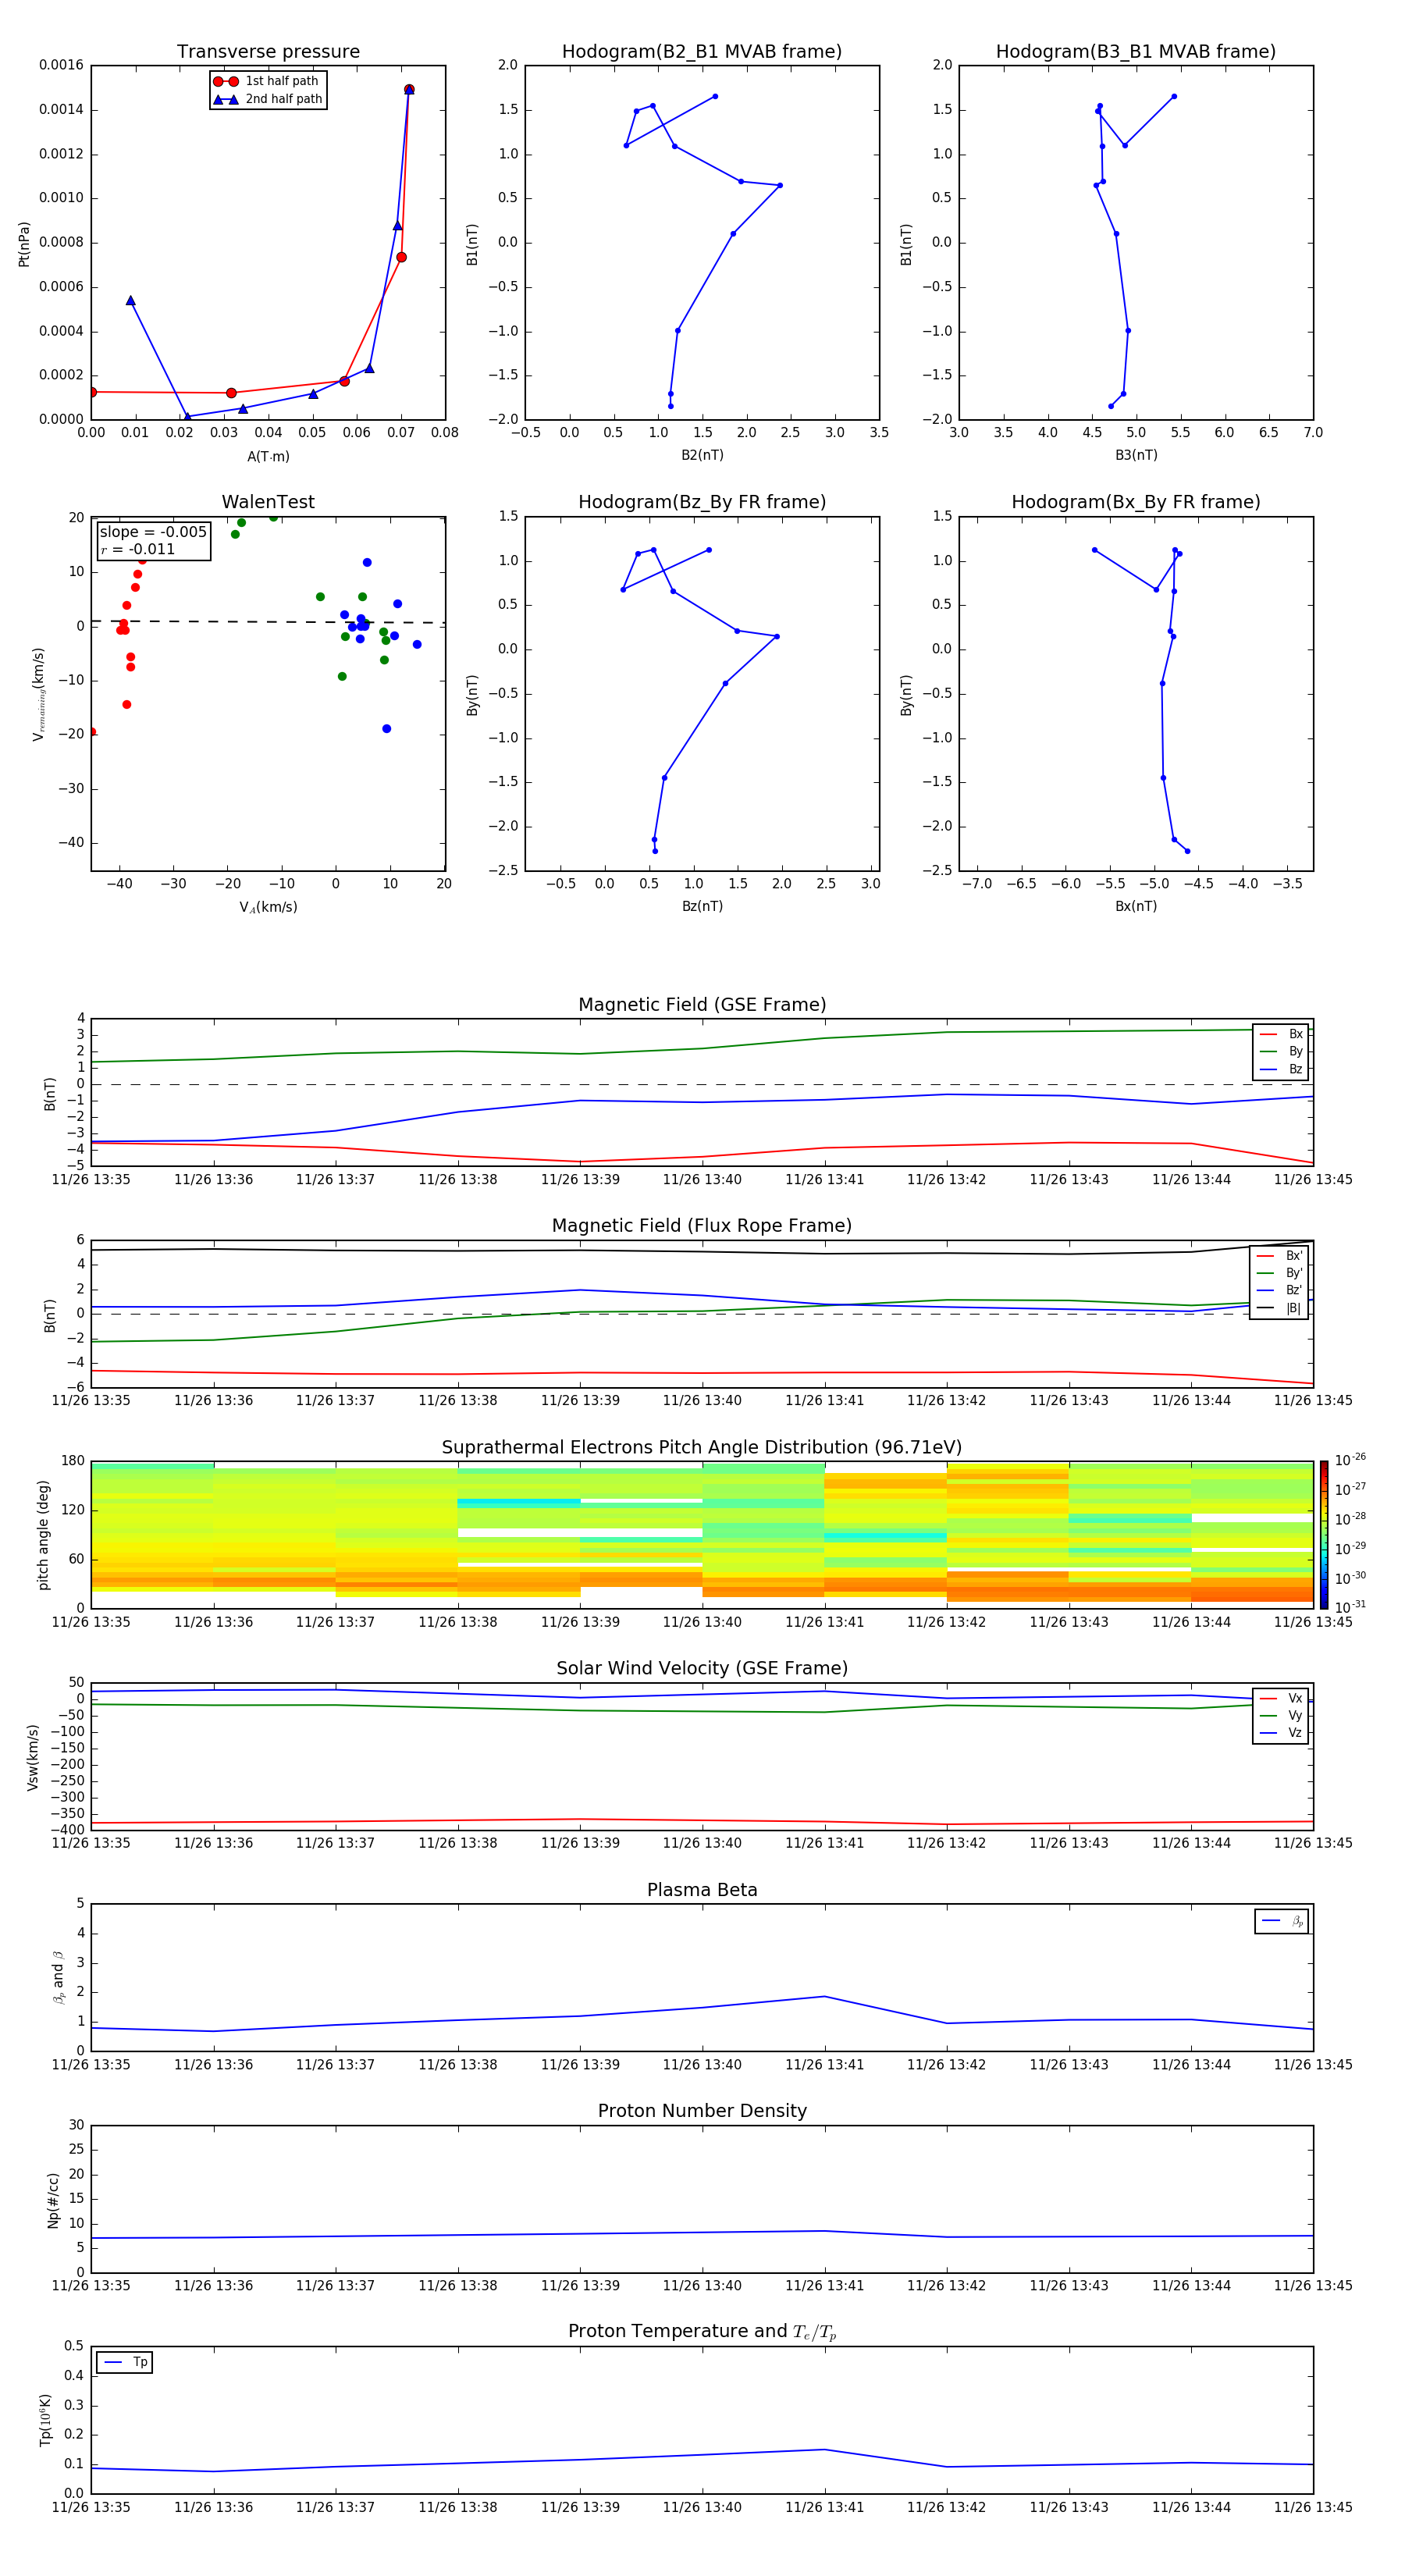Click the 'Pt(nPa)' y-axis label

(24, 243)
